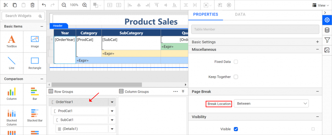Viewport: 332px width, 135px height.
Task: Uncheck the Visible checkbox
Action: click(x=236, y=129)
